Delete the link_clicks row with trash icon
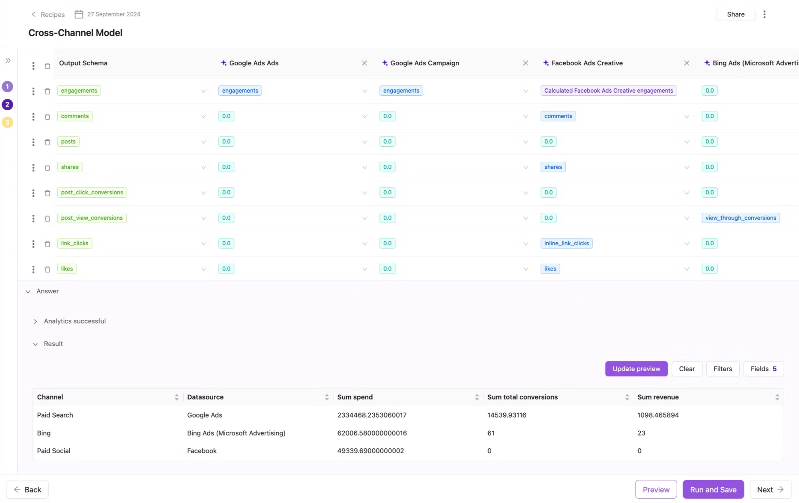Image resolution: width=799 pixels, height=503 pixels. click(x=47, y=244)
